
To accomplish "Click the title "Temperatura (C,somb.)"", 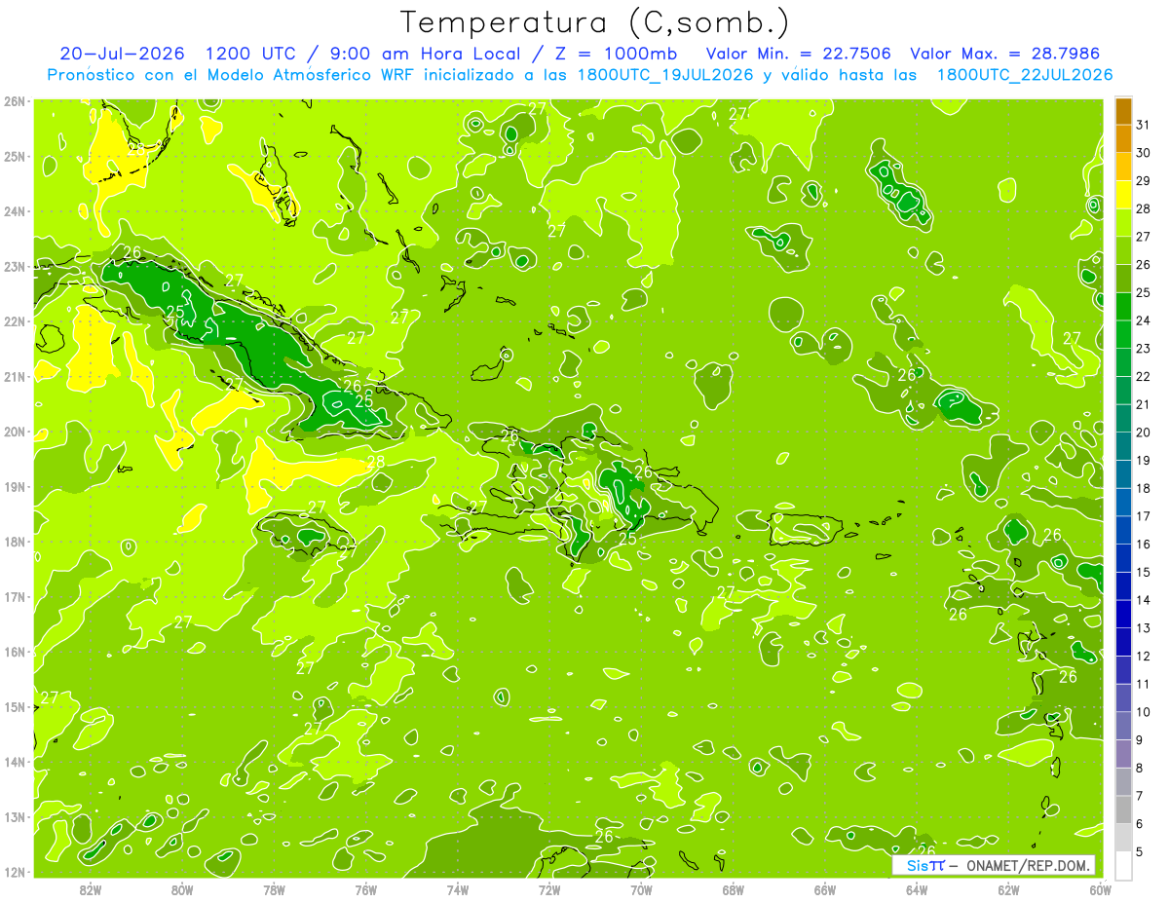I will pos(595,22).
